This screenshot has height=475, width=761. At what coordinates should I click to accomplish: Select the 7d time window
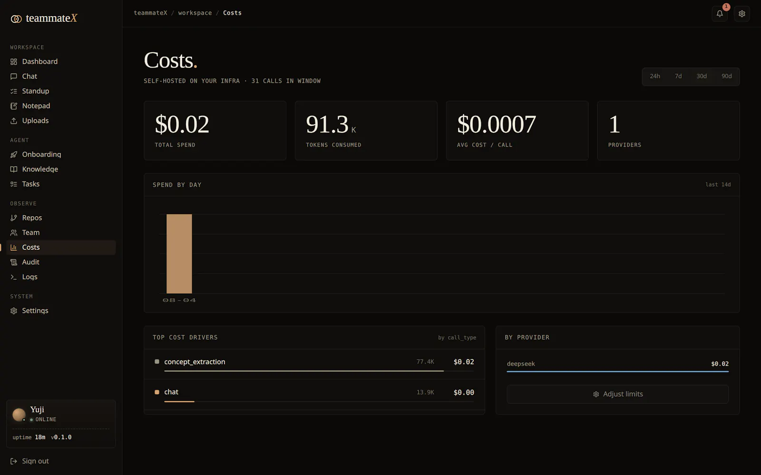(x=678, y=76)
